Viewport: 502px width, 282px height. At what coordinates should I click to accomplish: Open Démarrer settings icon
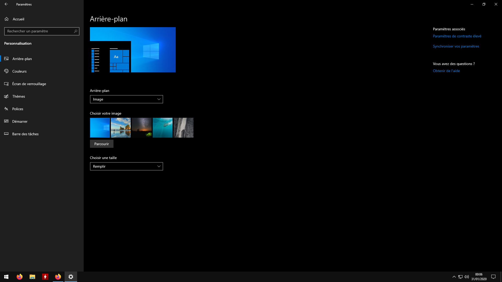(7, 121)
